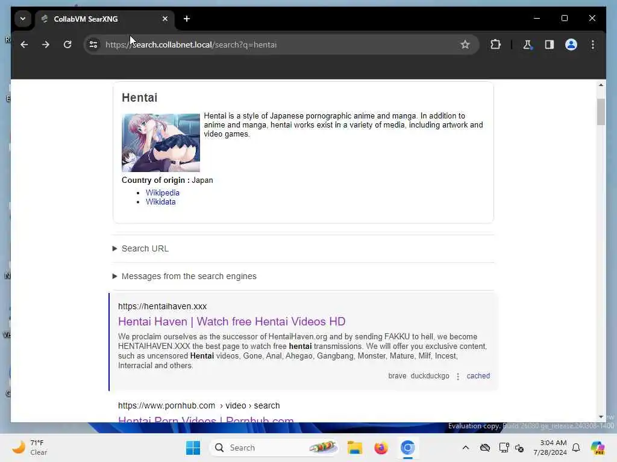Open the Wikidata link in infobox

click(x=160, y=202)
